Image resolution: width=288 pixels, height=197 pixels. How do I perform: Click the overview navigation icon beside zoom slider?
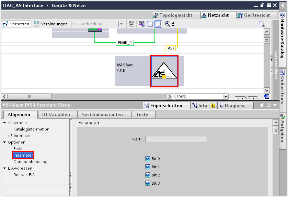[x=266, y=97]
